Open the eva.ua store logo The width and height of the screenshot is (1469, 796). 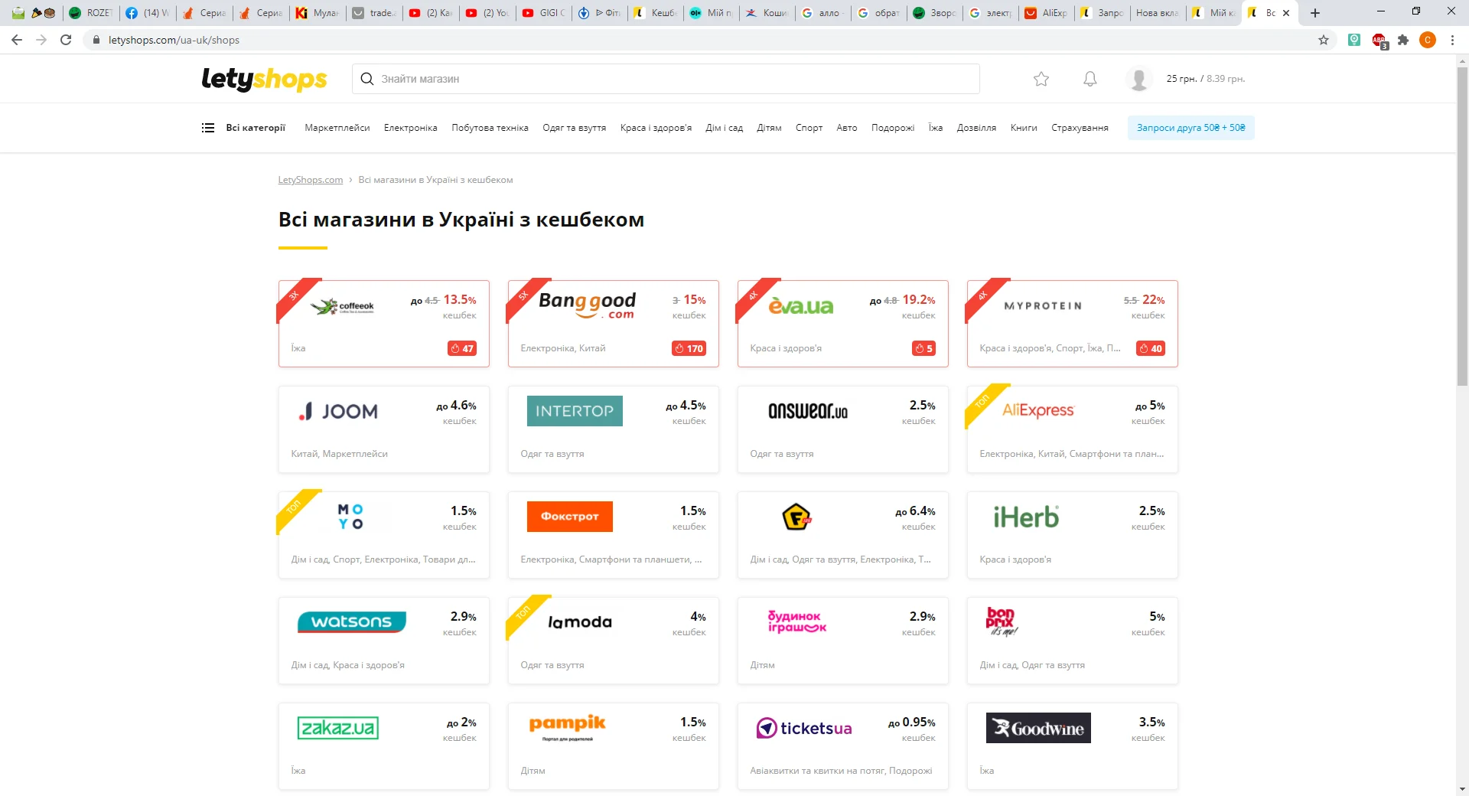[801, 306]
